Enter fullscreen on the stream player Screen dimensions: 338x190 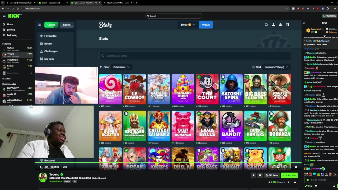tap(290, 167)
